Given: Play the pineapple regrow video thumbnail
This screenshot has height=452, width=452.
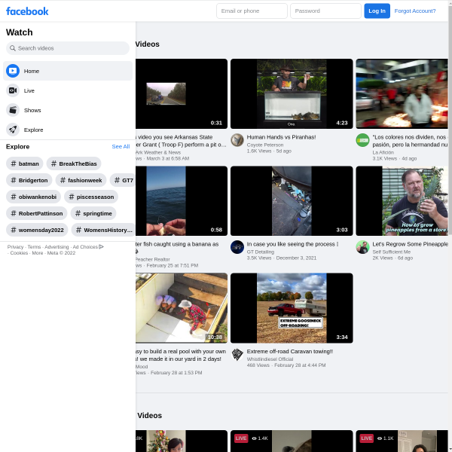Looking at the screenshot, I should 402,201.
